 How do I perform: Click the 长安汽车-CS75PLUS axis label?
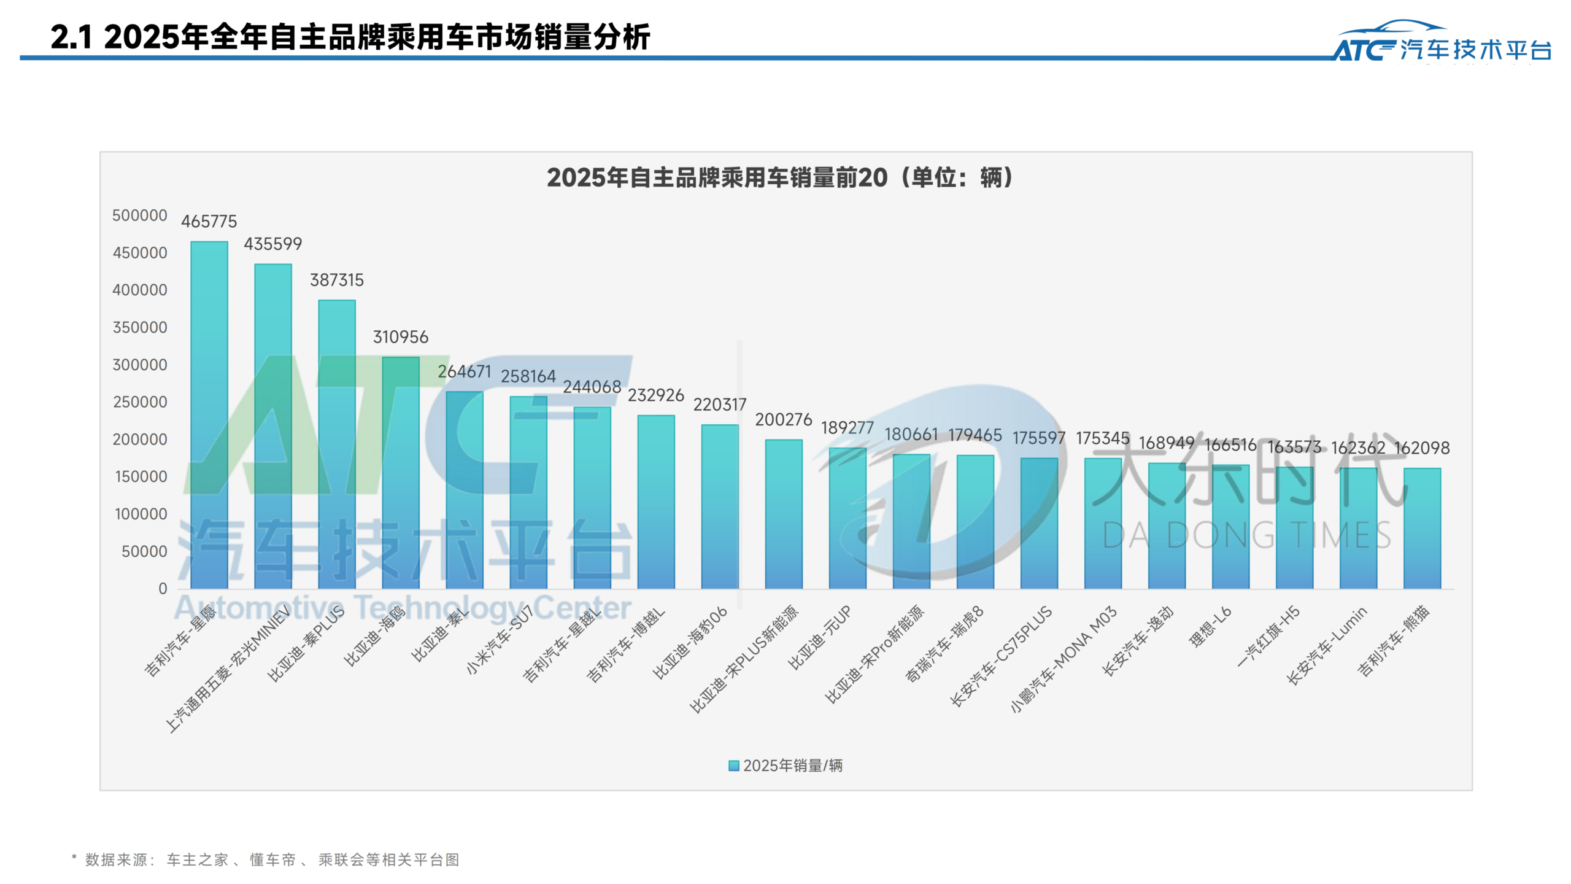pyautogui.click(x=1002, y=656)
